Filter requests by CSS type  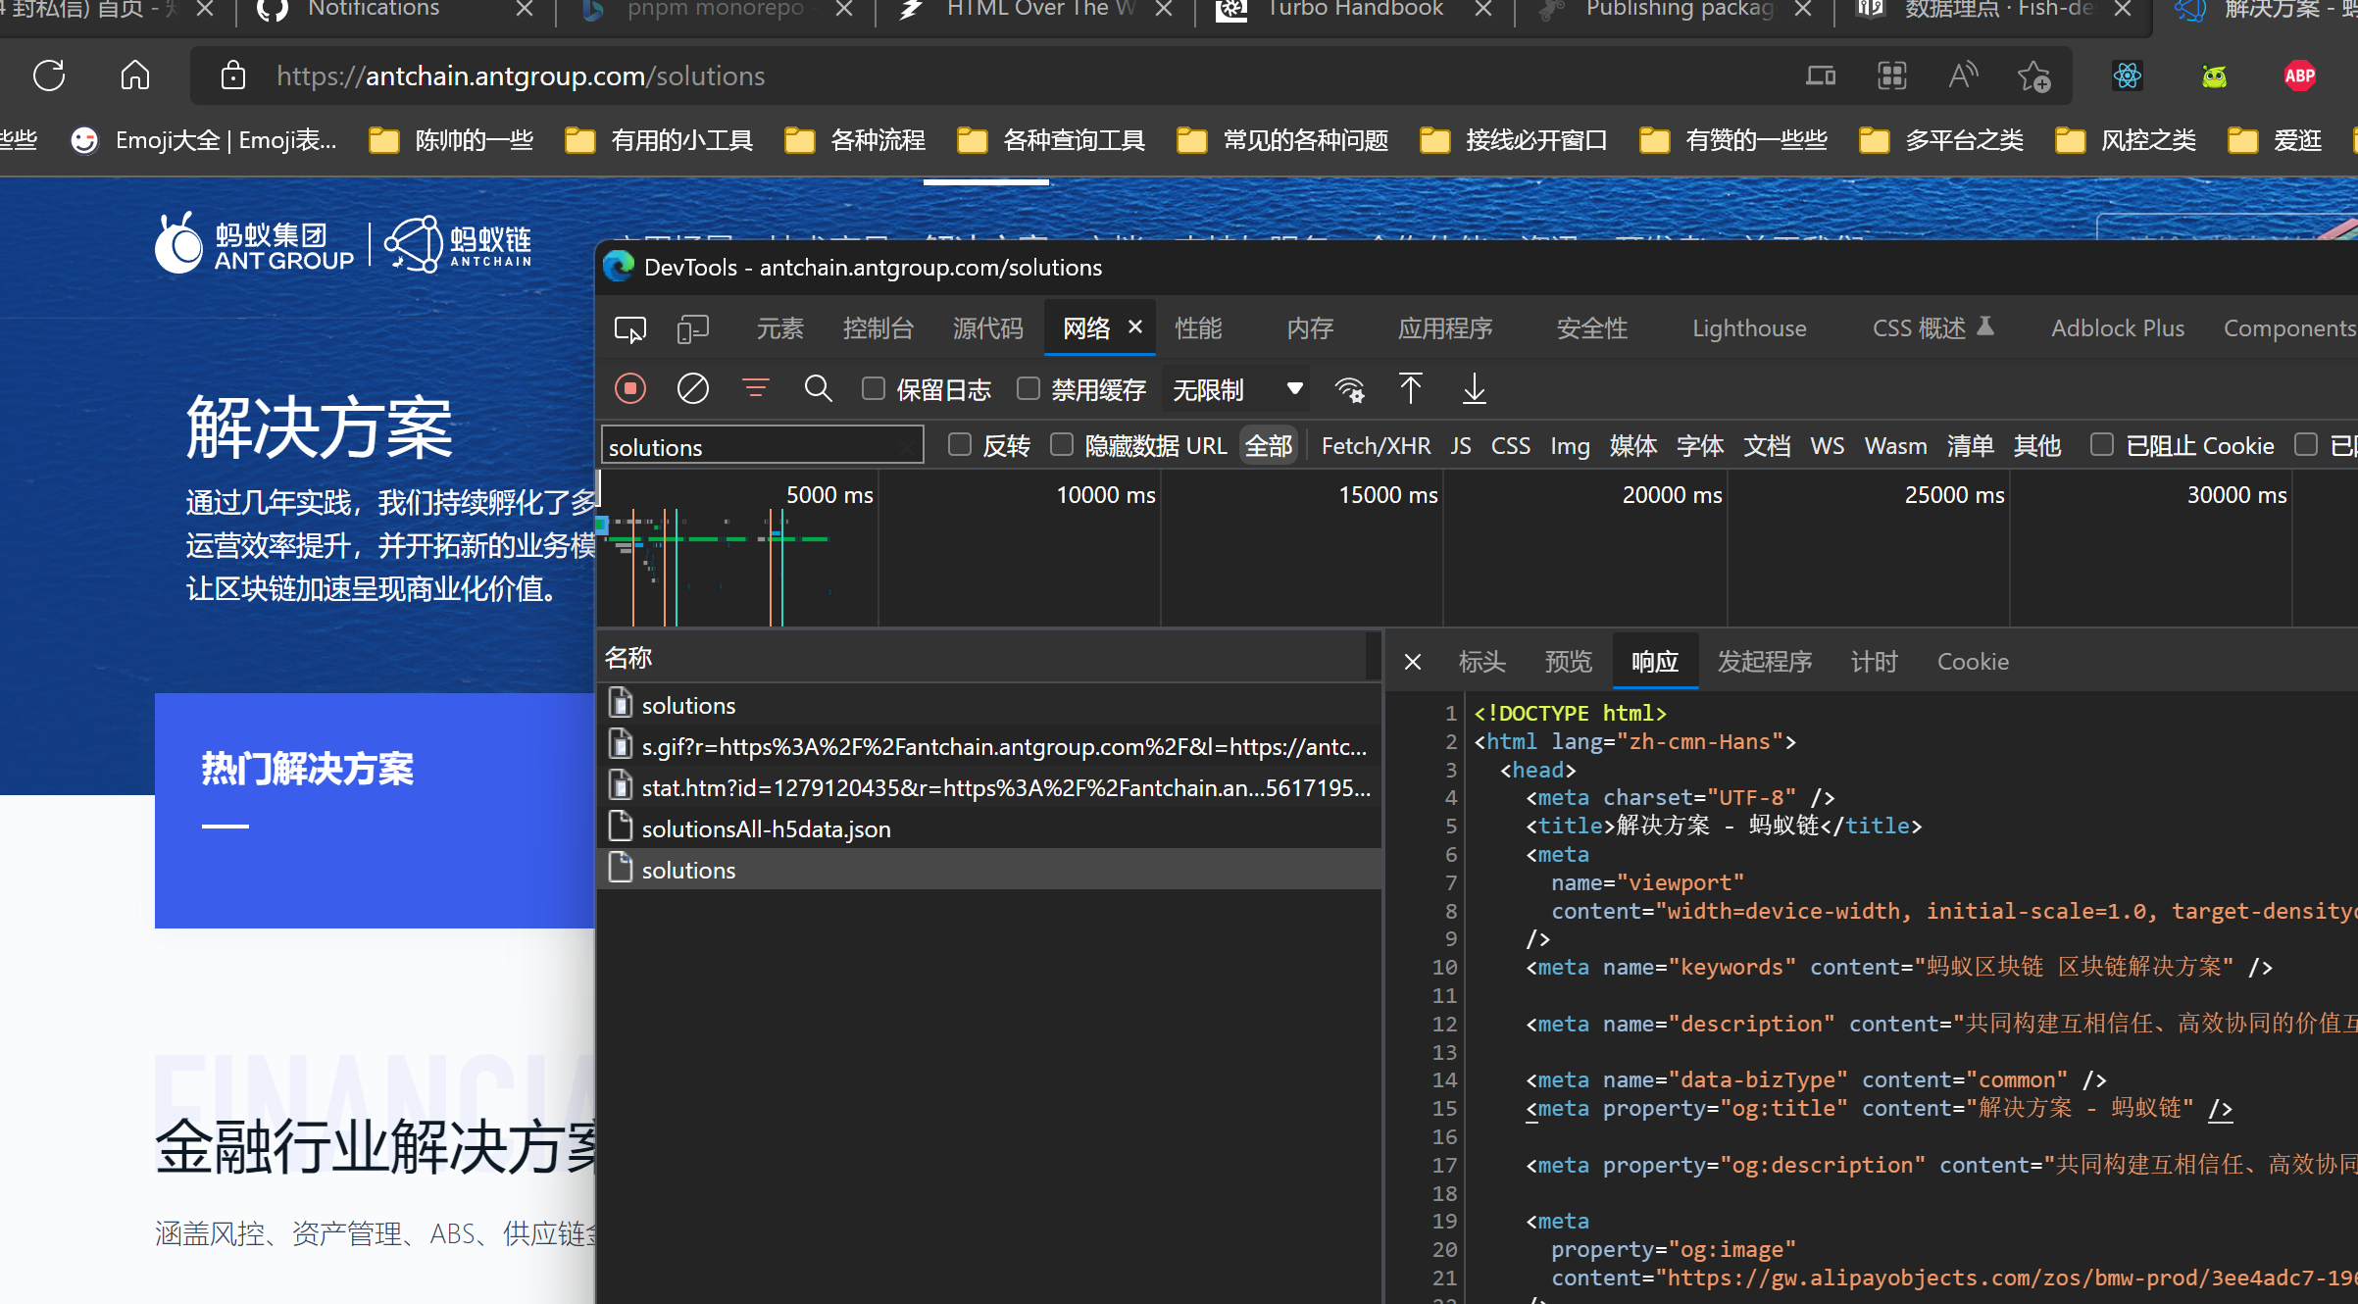tap(1510, 446)
